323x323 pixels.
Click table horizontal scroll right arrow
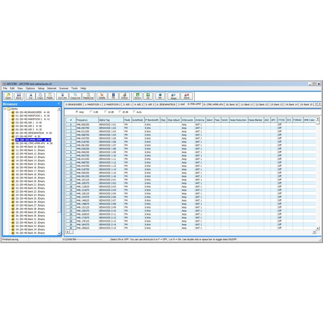click(x=314, y=232)
